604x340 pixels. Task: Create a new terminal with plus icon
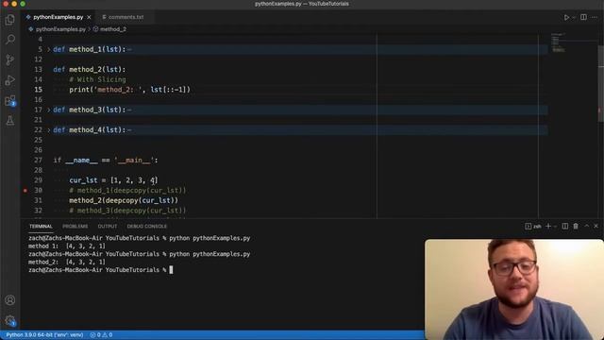548,227
